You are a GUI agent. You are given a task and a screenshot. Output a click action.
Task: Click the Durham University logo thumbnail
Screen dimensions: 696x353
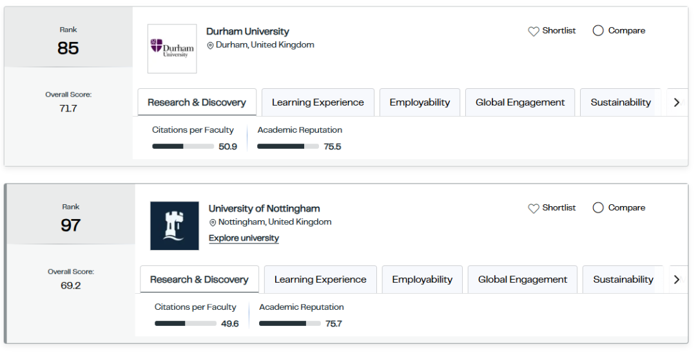[x=172, y=48]
